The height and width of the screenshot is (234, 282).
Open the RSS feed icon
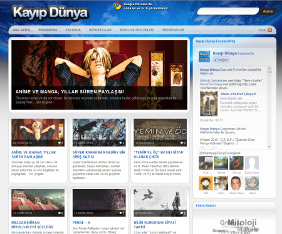pyautogui.click(x=270, y=30)
